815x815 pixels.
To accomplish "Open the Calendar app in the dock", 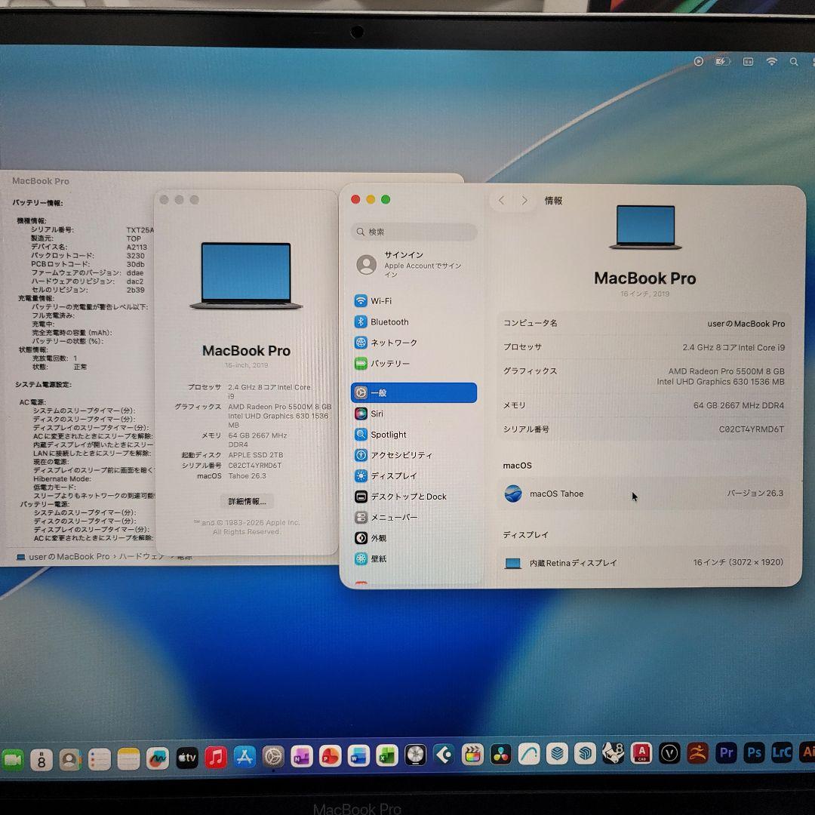I will click(x=42, y=760).
